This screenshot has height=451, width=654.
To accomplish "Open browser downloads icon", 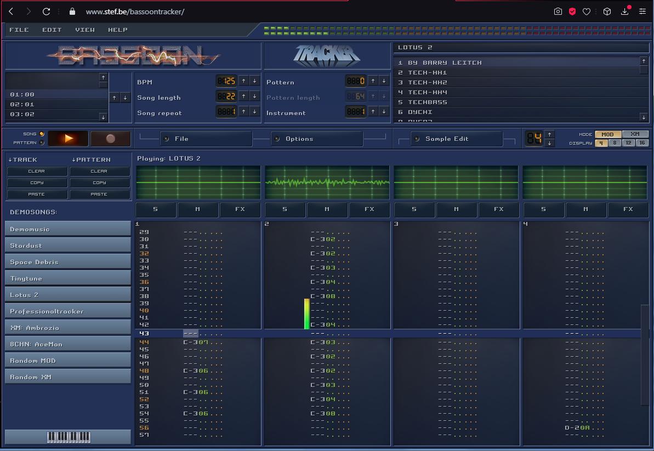I will click(x=625, y=12).
